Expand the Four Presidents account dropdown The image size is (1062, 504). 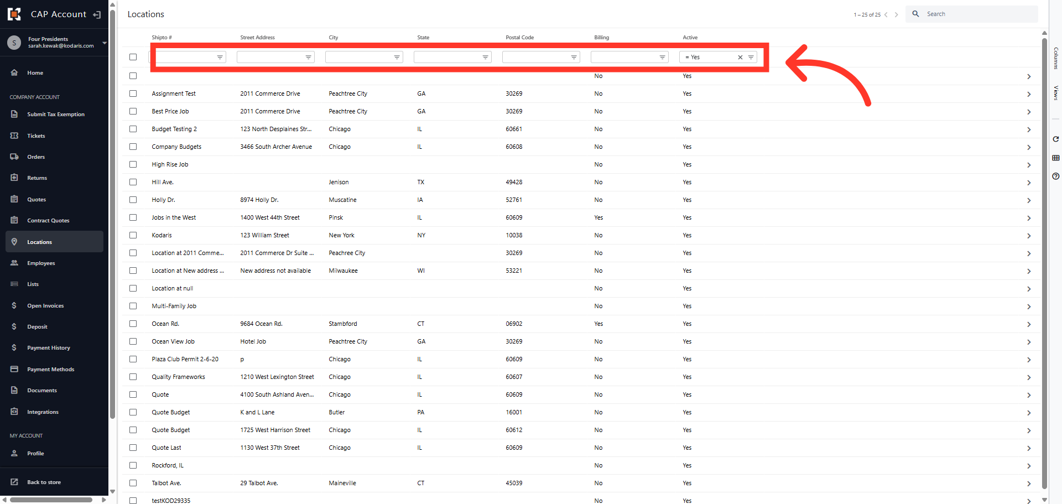click(x=104, y=43)
